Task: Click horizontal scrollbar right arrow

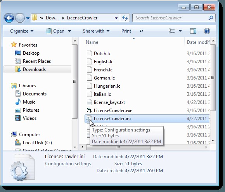Action: coord(206,147)
